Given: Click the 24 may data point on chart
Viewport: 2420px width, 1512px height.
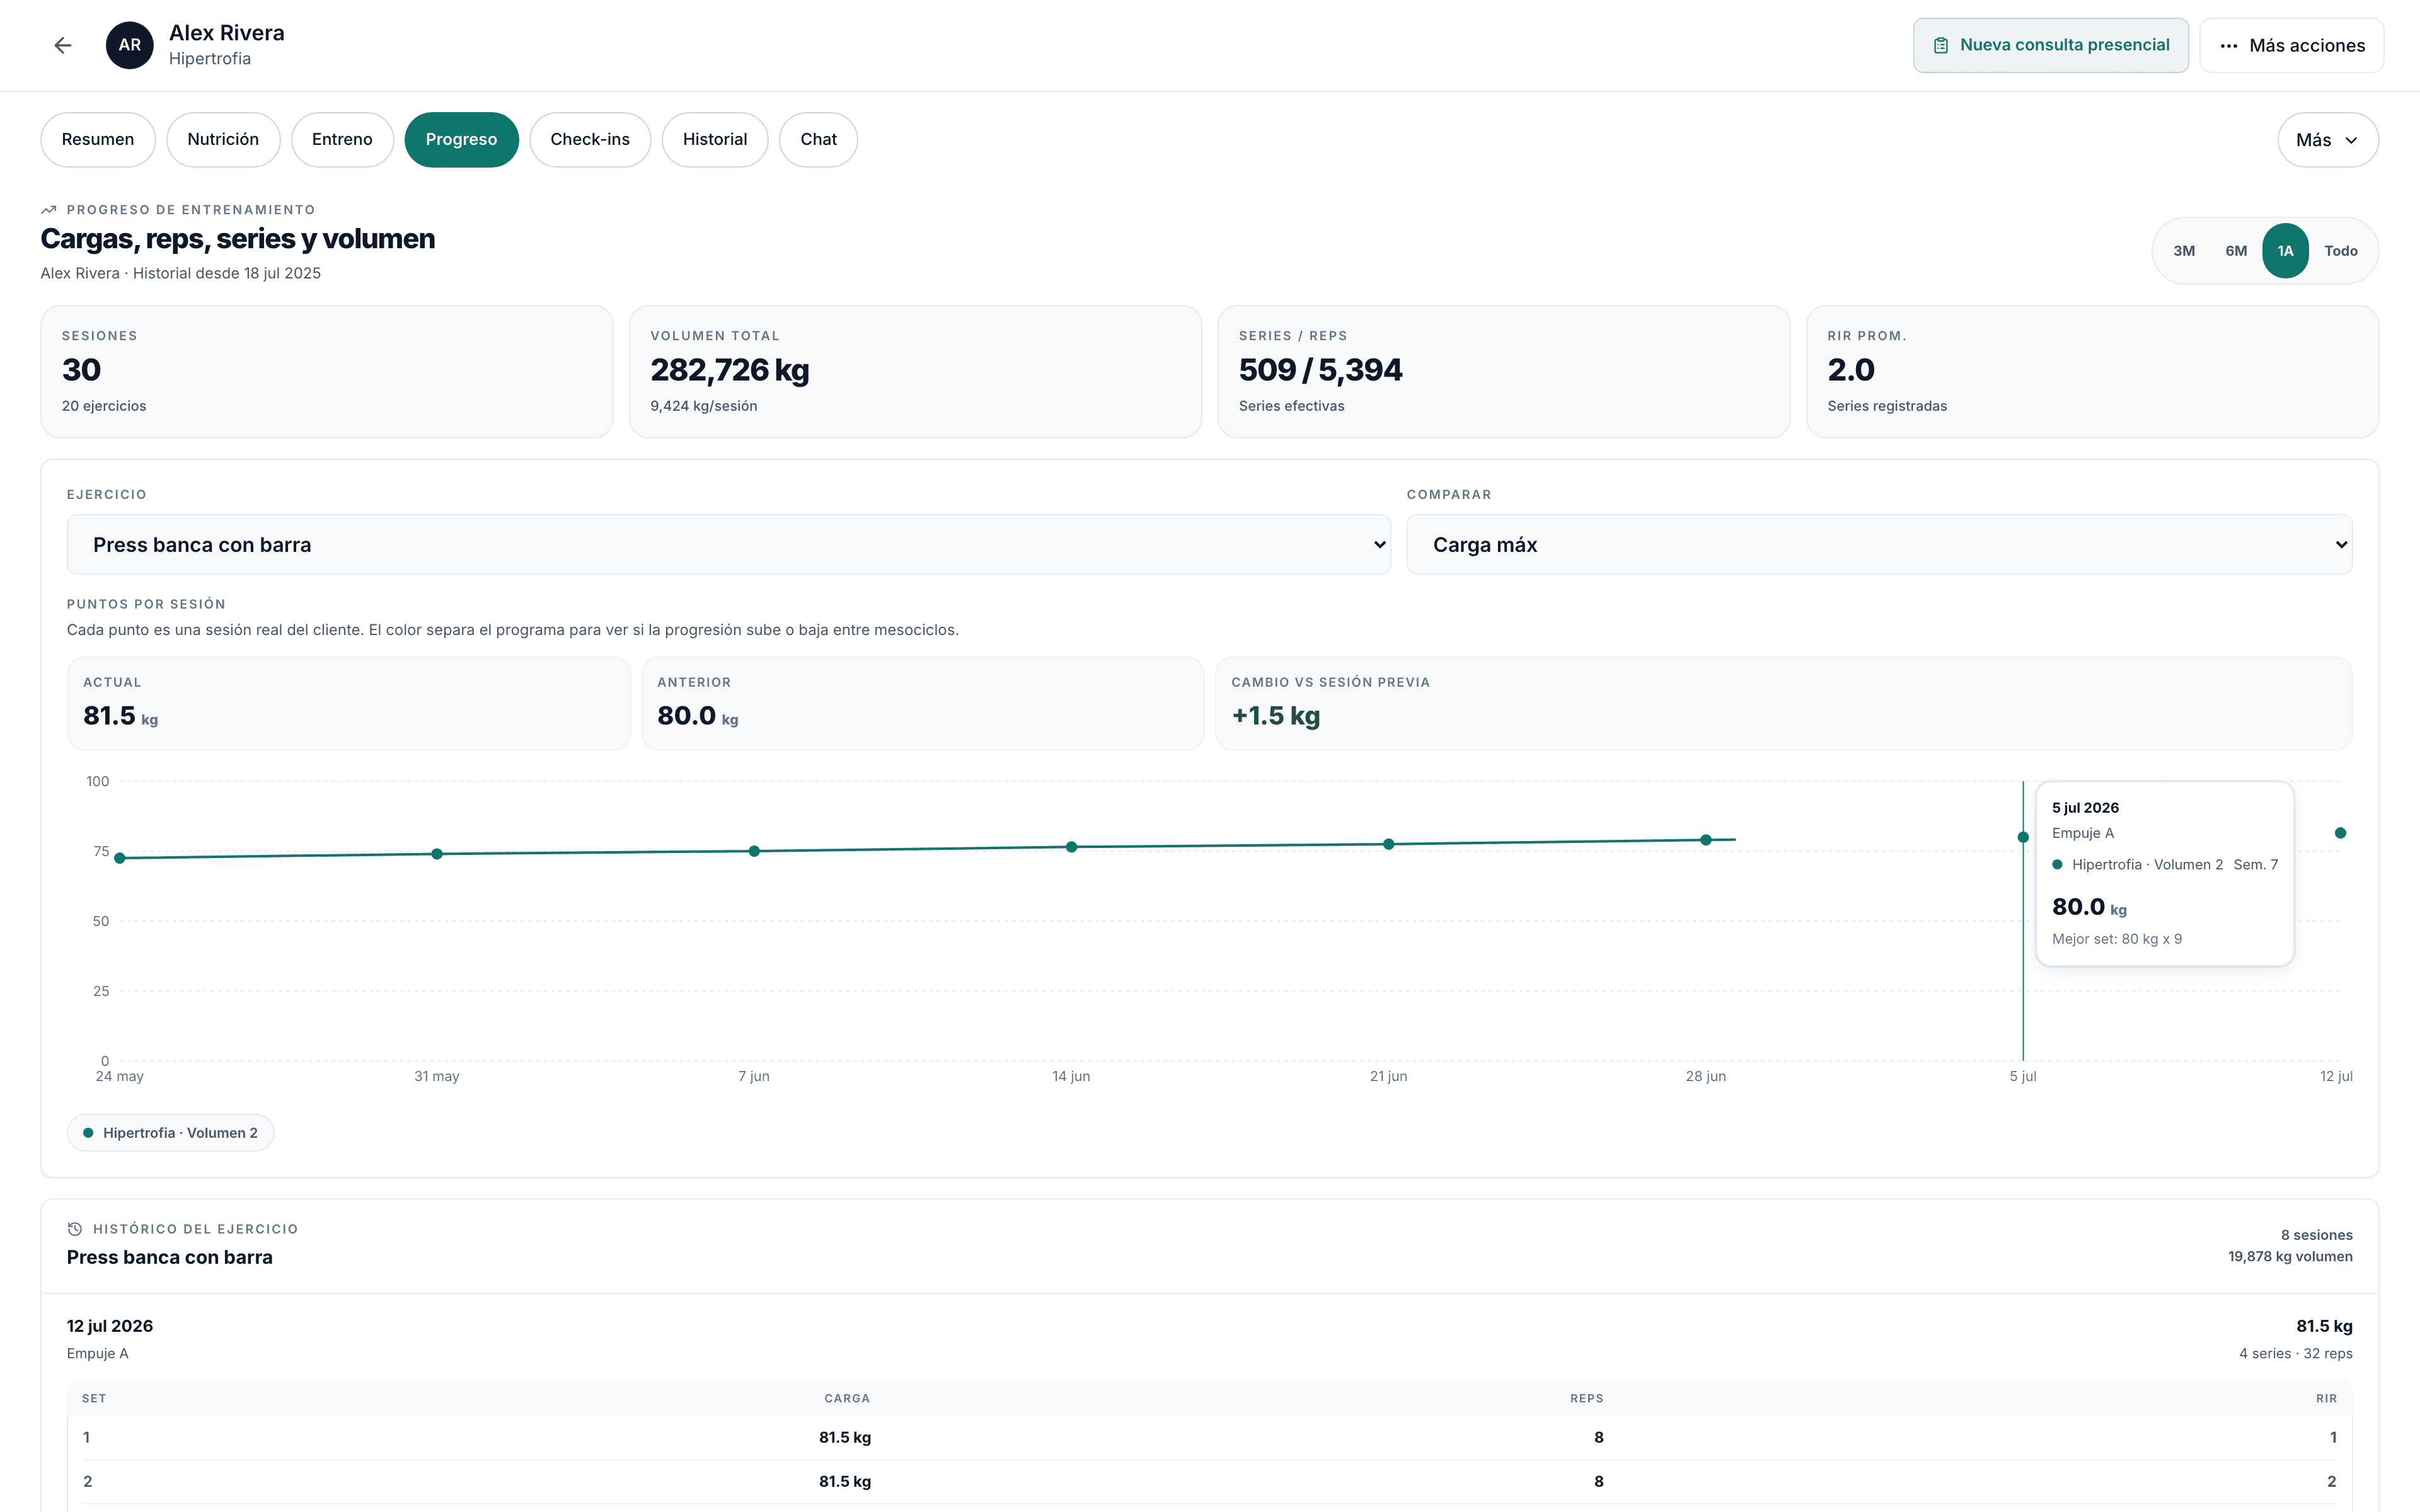Looking at the screenshot, I should (120, 858).
